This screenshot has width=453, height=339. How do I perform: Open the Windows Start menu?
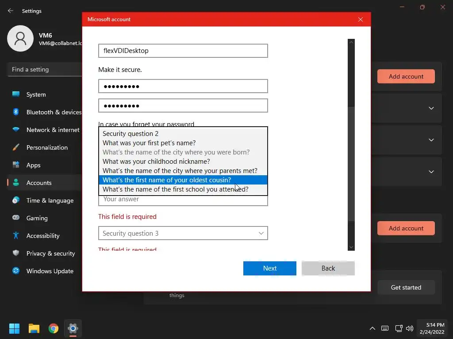tap(14, 328)
